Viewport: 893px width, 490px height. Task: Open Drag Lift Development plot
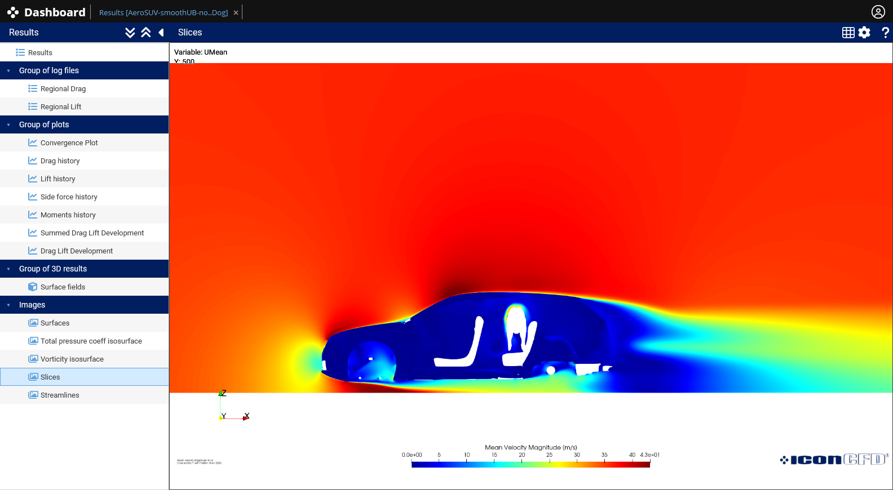click(85, 251)
